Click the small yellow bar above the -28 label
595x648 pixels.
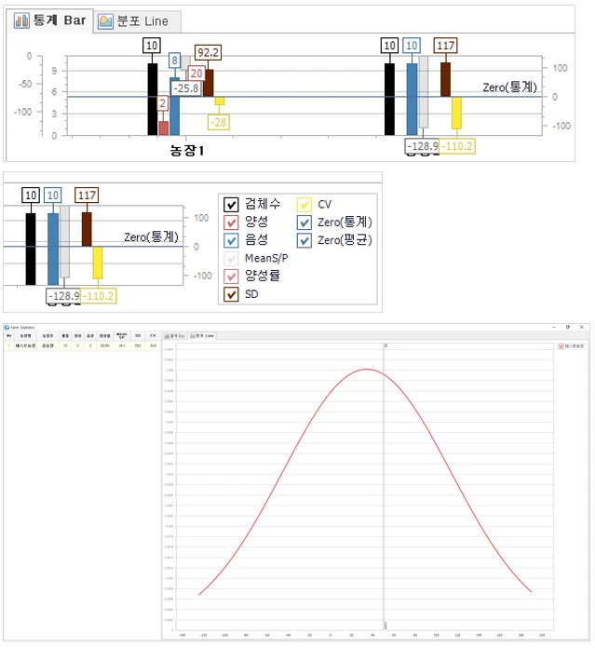(220, 101)
